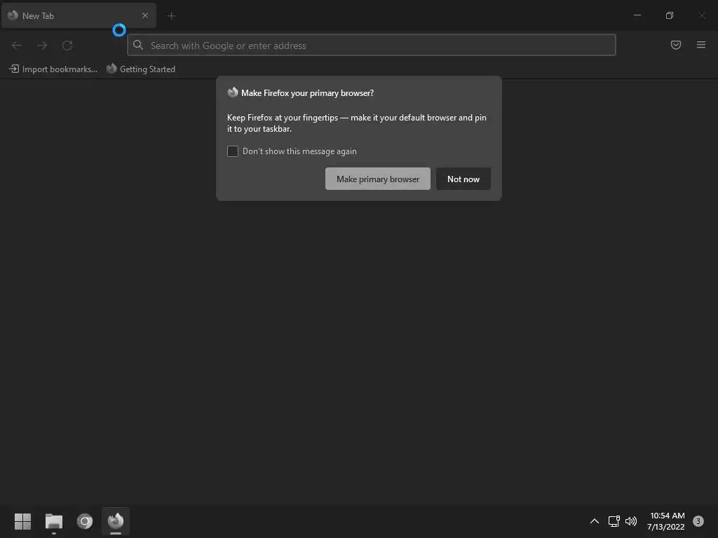Click the Forward navigation arrow
Image resolution: width=718 pixels, height=538 pixels.
[42, 46]
